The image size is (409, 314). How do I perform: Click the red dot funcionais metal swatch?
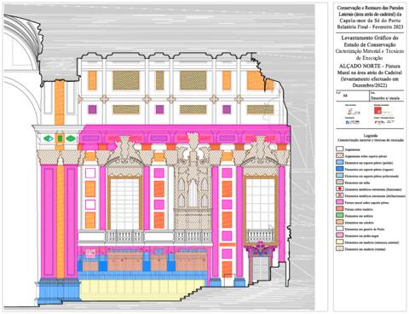[340, 189]
